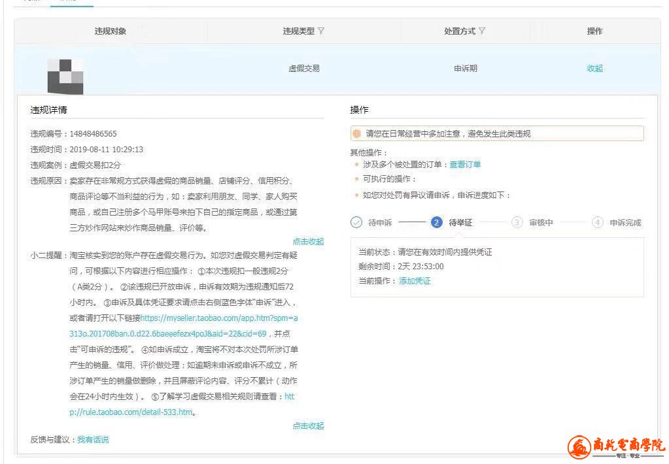Collapse the row via 收起 link
This screenshot has height=464, width=669.
click(594, 68)
